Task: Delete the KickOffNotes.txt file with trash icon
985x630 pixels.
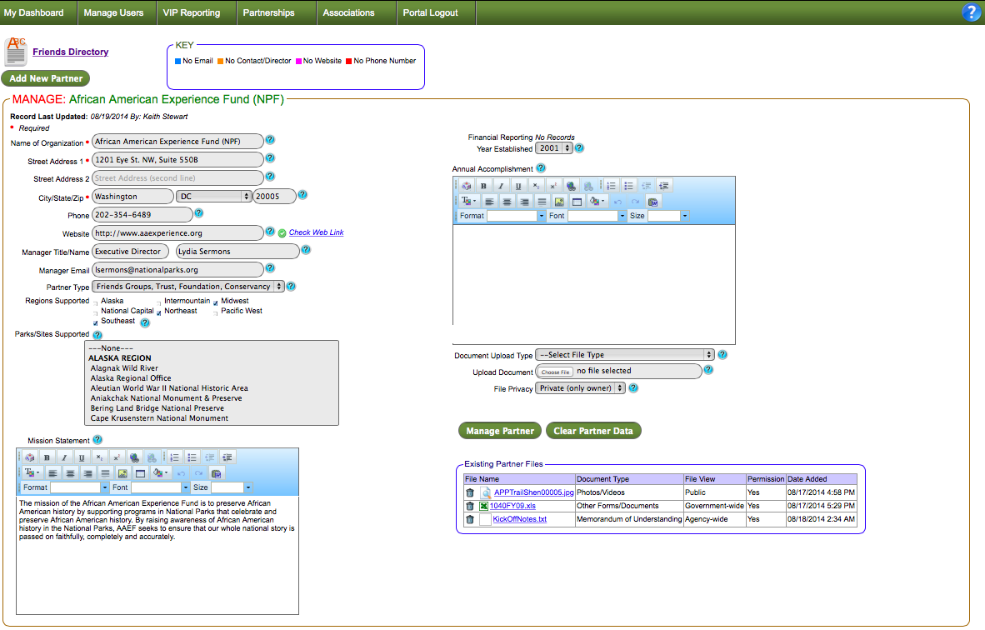Action: (x=470, y=519)
